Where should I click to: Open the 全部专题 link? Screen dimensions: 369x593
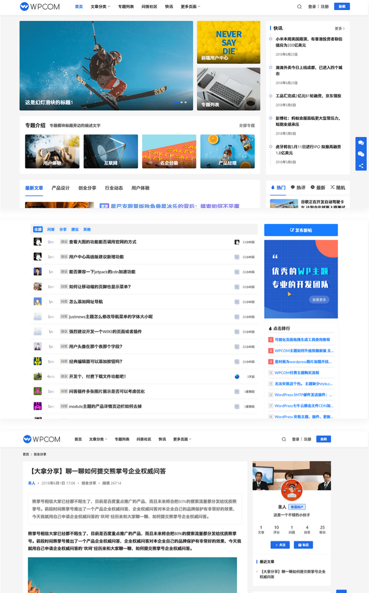click(x=246, y=125)
